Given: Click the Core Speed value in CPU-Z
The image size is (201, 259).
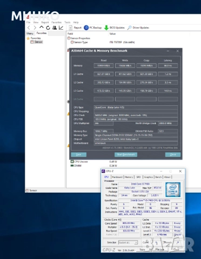Looking at the screenshot, I should pyautogui.click(x=129, y=223).
